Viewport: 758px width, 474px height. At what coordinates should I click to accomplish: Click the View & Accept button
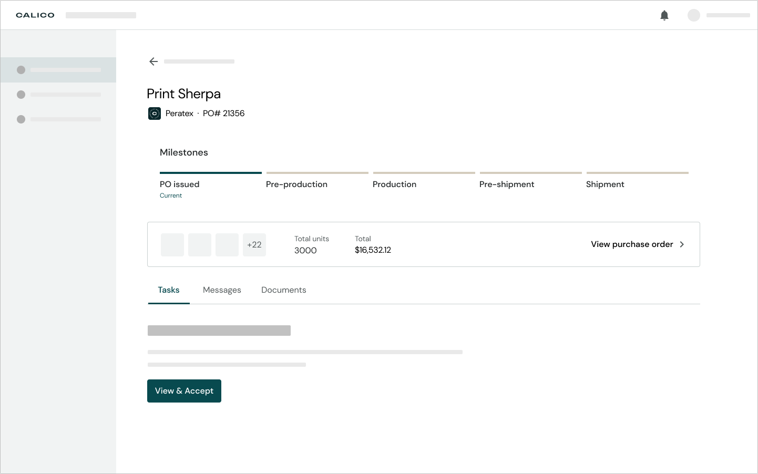[x=184, y=391]
